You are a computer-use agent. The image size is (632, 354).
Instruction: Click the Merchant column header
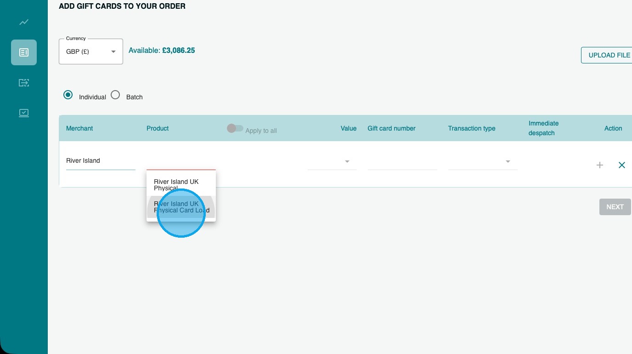[x=79, y=128]
